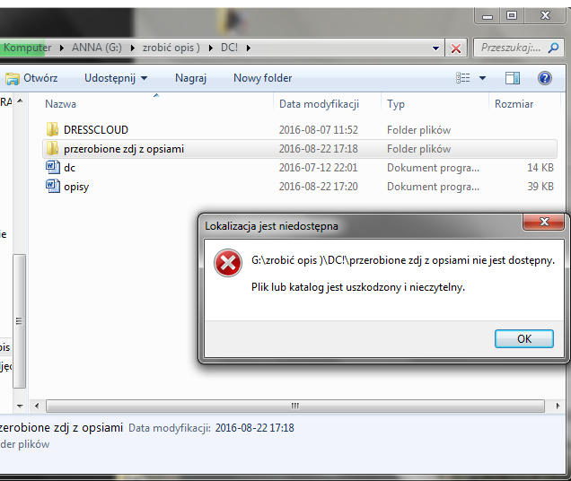The width and height of the screenshot is (571, 481).
Task: Close the Lokalizacja jest niedostępna dialog
Action: tap(544, 223)
